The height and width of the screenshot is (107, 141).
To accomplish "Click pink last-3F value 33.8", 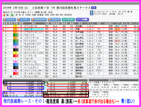I will [117, 41].
